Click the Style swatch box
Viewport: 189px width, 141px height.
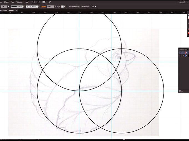(62, 6)
